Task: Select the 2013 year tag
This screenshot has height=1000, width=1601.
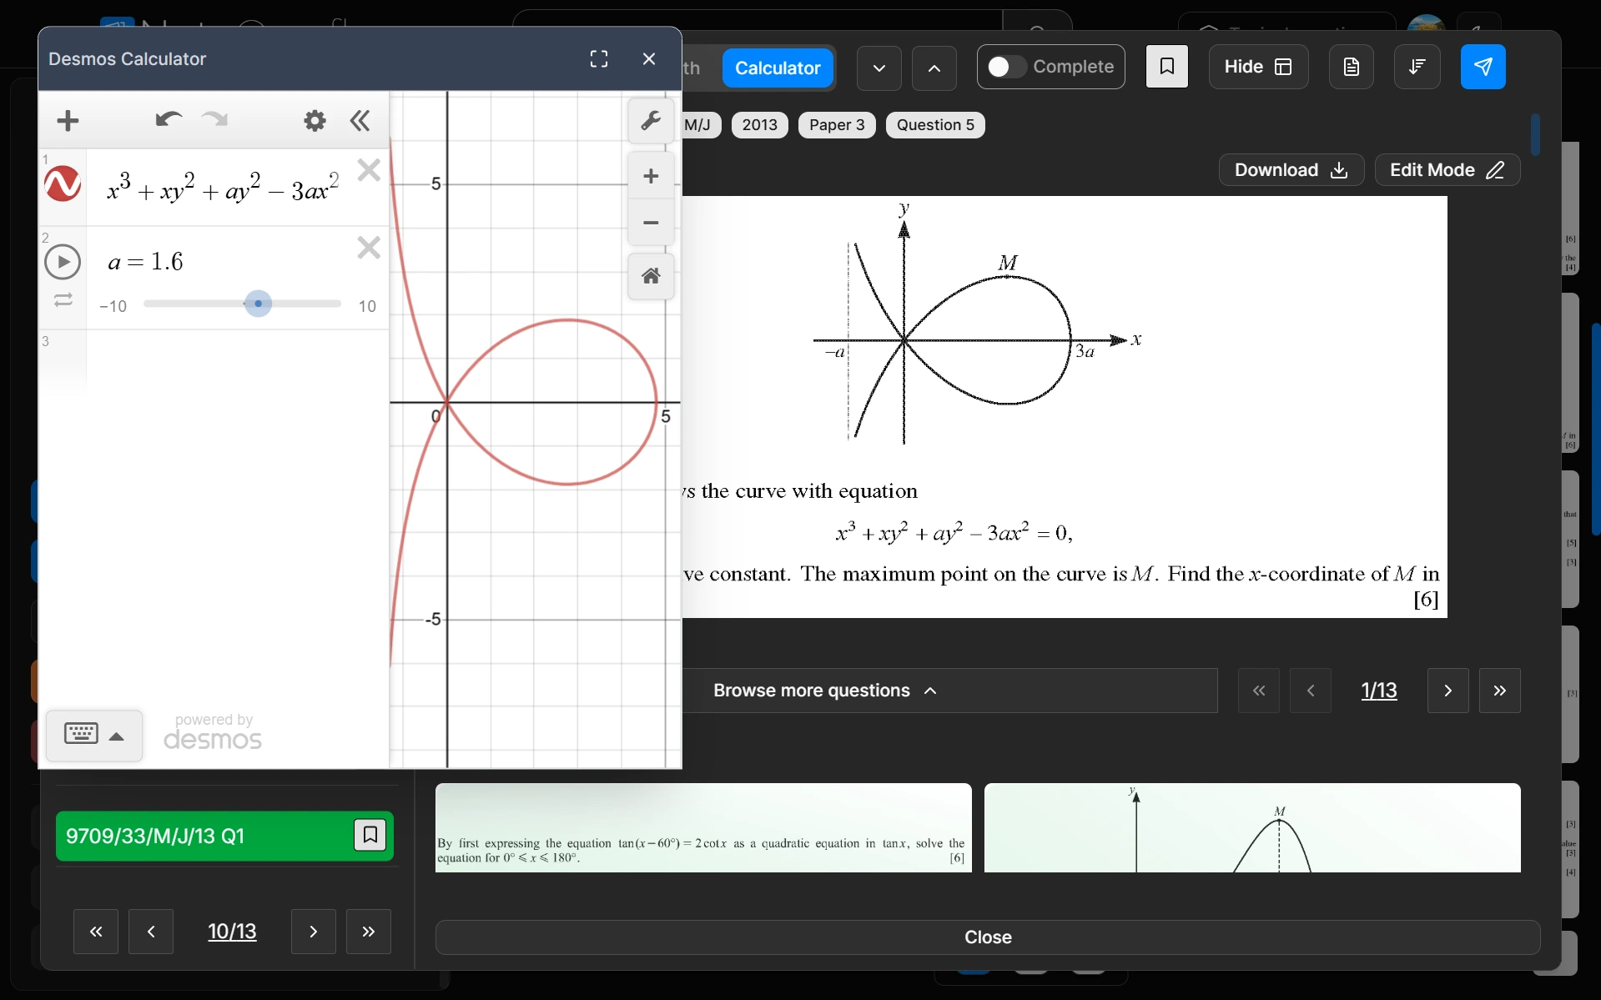Action: [759, 125]
